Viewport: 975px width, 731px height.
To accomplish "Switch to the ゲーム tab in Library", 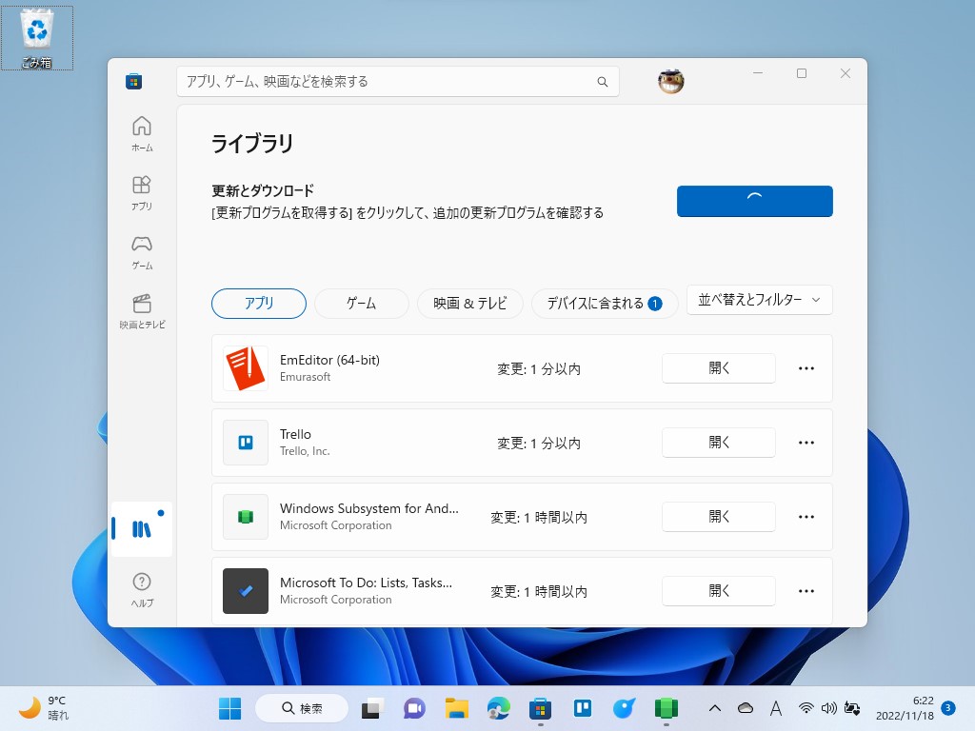I will 361,303.
